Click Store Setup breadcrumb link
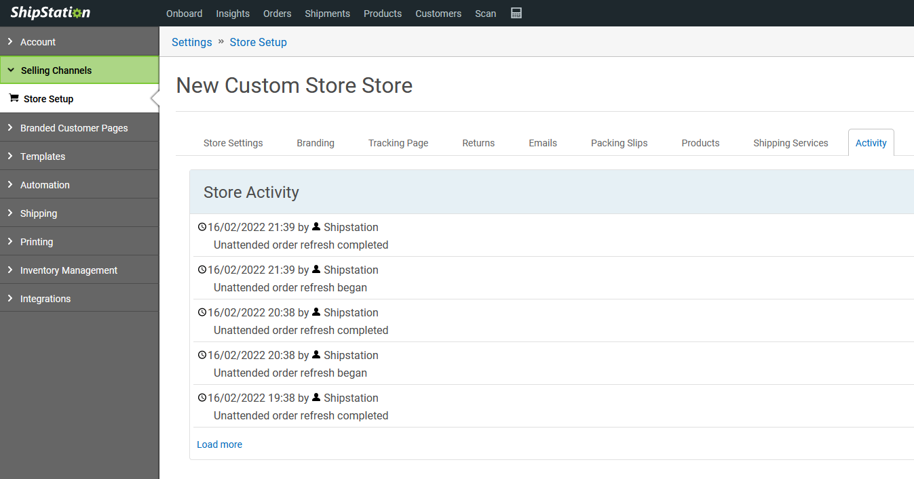Viewport: 914px width, 479px height. coord(258,42)
